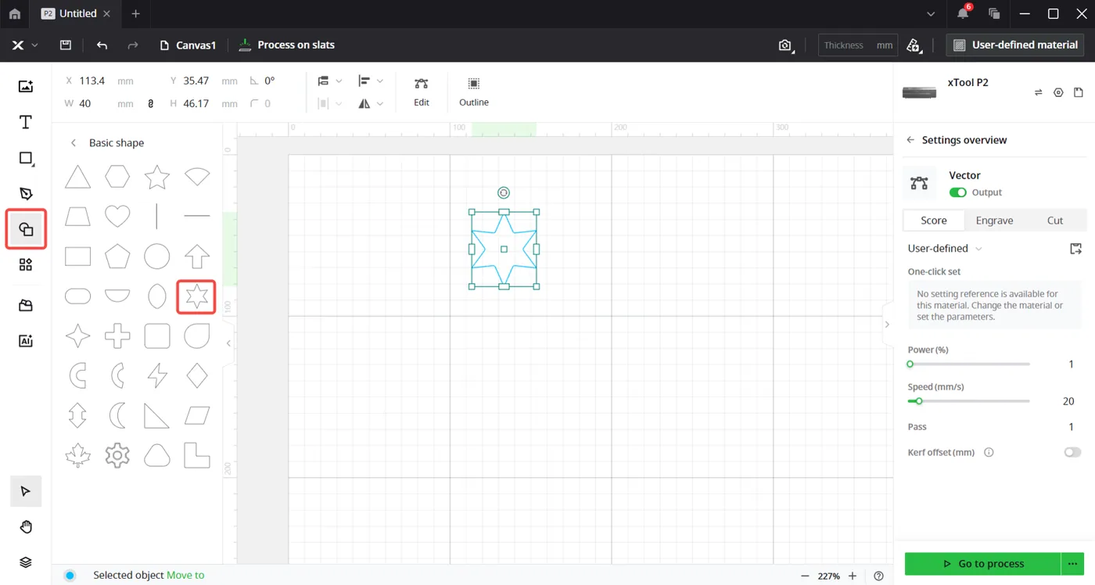Pick the gear shape from Basic shape

tap(117, 455)
